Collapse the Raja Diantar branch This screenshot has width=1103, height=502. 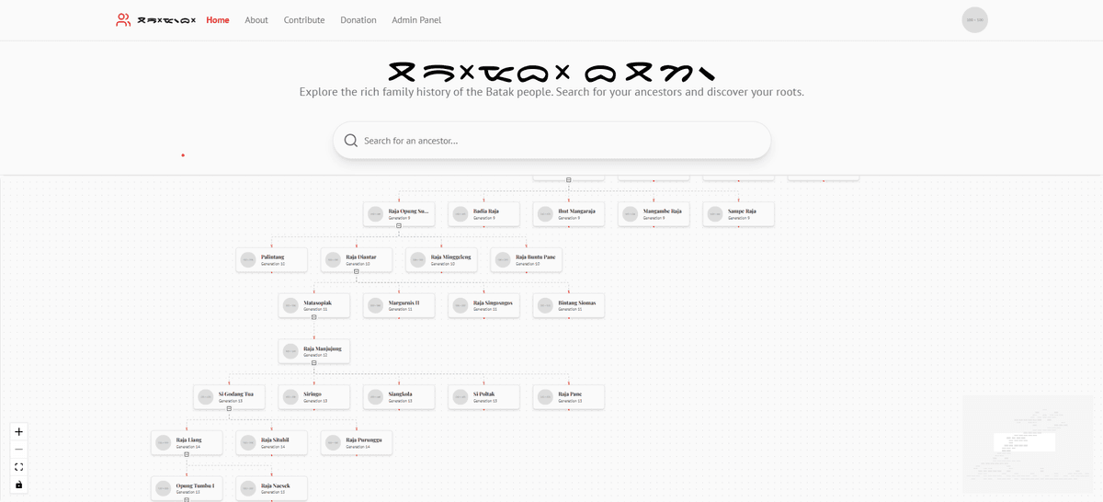click(357, 271)
